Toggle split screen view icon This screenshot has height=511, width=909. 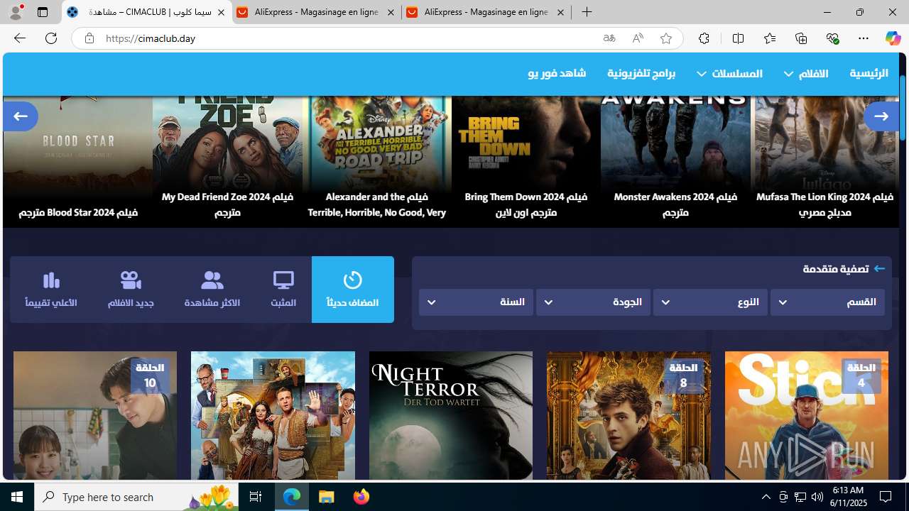(x=738, y=38)
